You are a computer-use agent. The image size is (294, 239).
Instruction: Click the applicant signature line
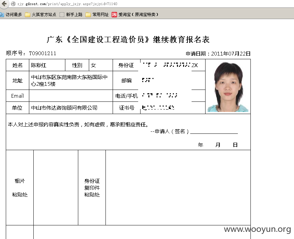click(x=214, y=133)
